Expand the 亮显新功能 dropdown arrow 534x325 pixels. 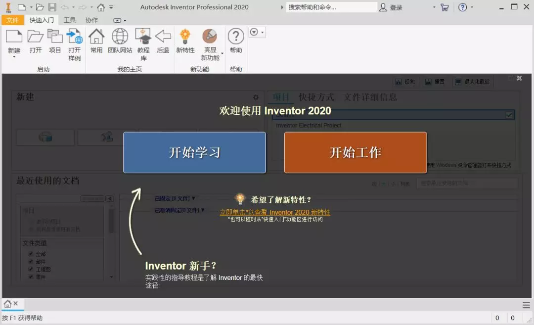(x=222, y=53)
